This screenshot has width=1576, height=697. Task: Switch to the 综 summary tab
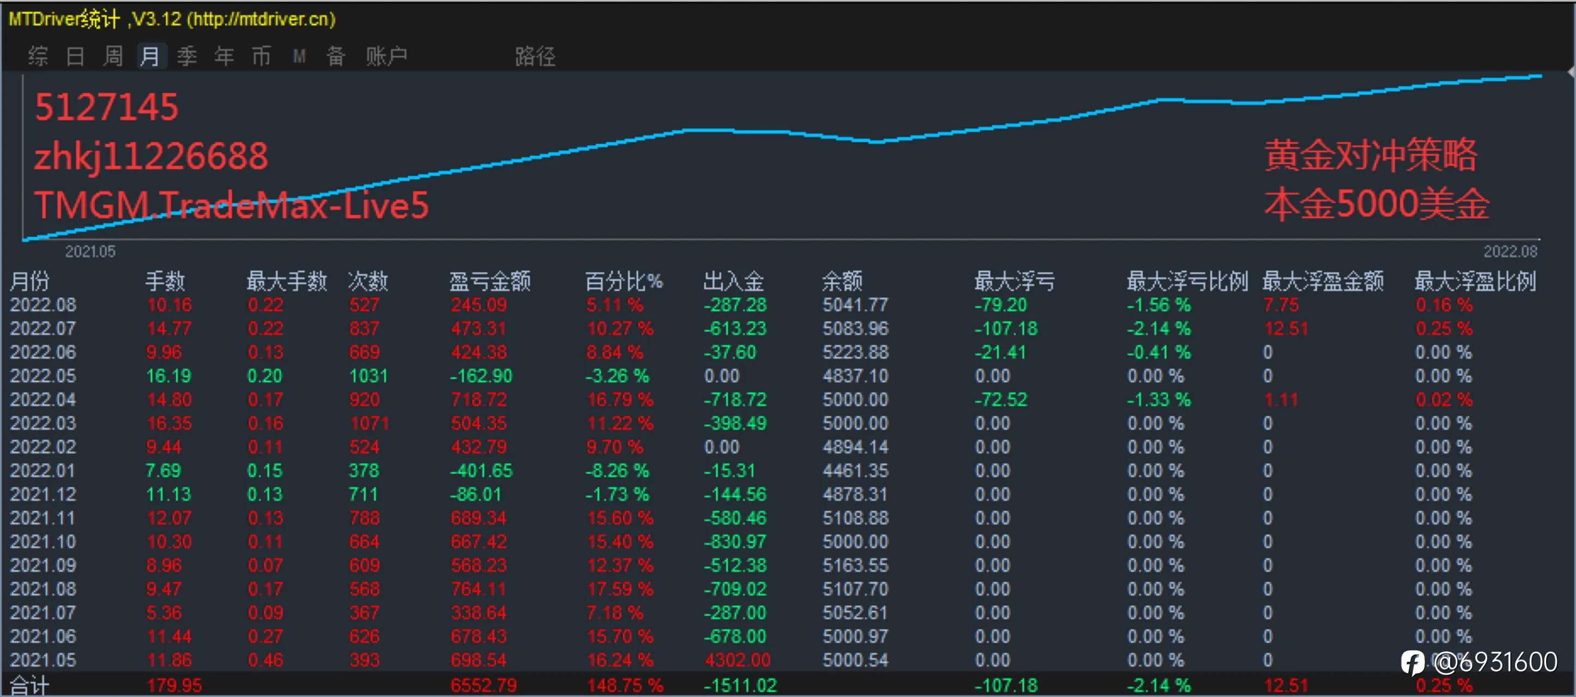37,56
